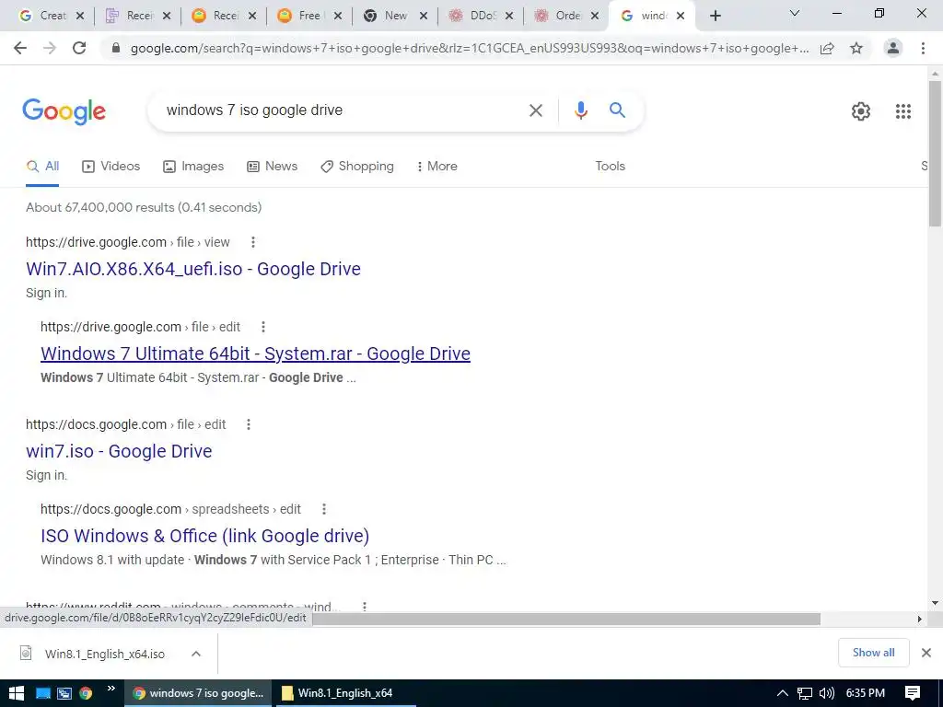
Task: Switch to the 'Free' tab
Action: [309, 16]
